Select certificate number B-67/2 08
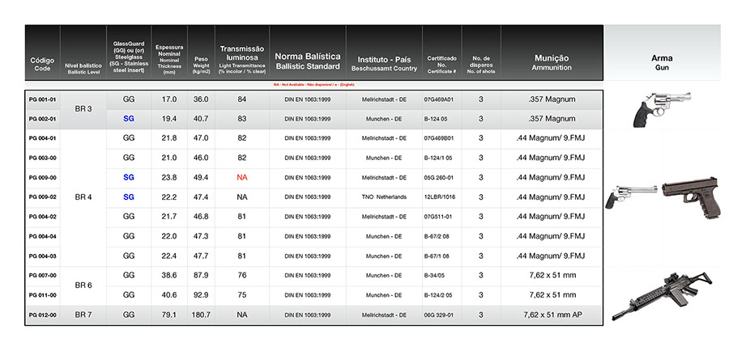Image resolution: width=746 pixels, height=351 pixels. click(437, 236)
